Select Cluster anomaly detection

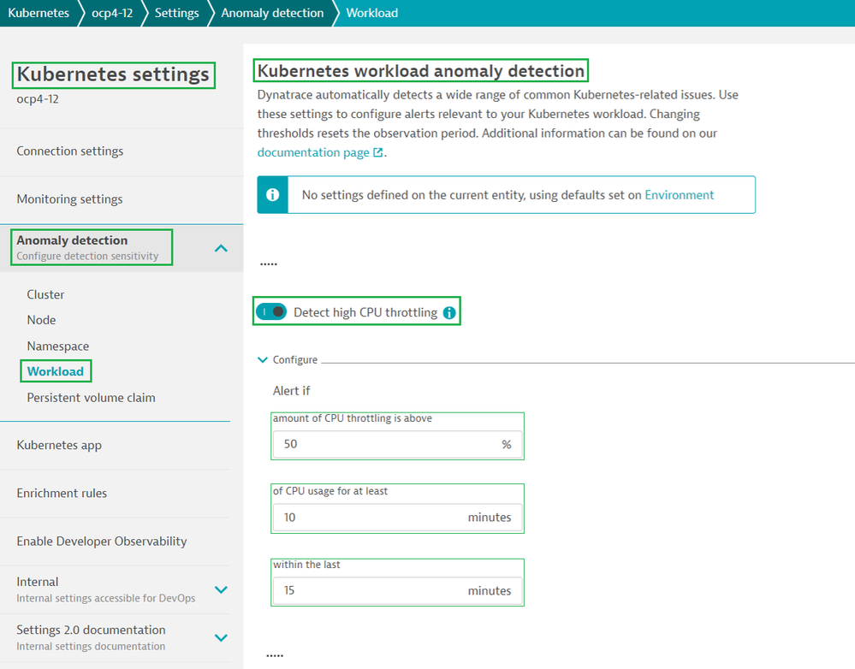click(x=46, y=294)
